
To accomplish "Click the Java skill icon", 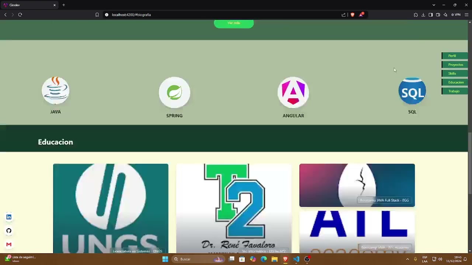I will (x=55, y=91).
